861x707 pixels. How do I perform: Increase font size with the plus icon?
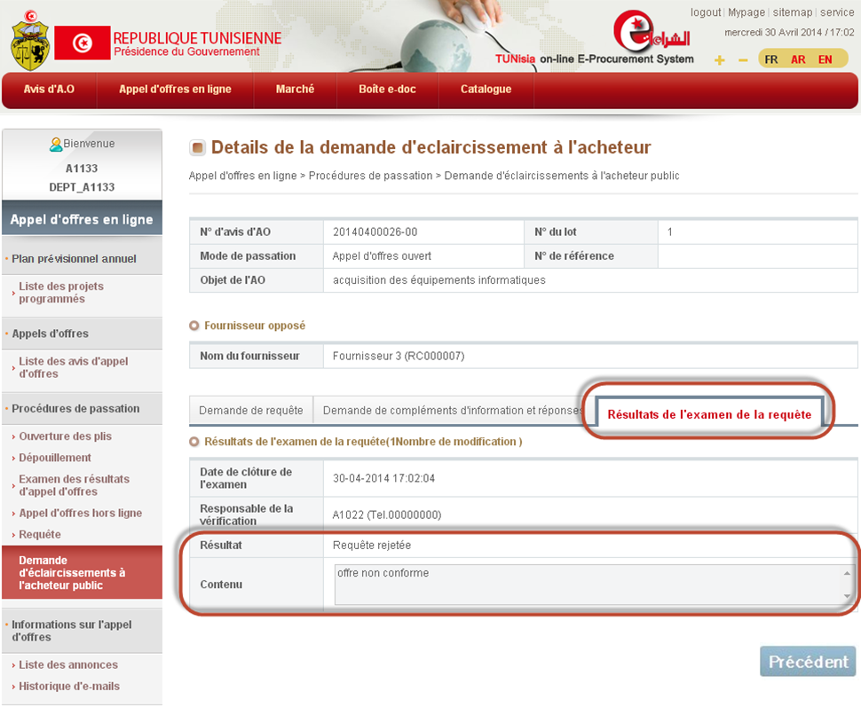(719, 59)
